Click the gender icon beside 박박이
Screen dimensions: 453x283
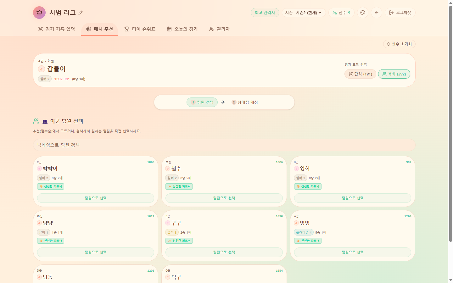click(39, 169)
